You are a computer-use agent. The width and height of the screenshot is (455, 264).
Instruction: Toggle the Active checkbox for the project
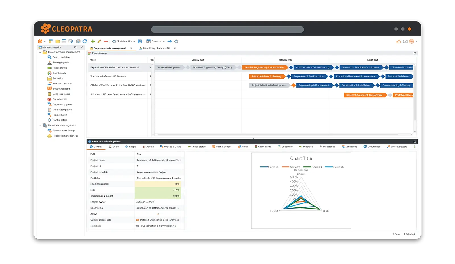pos(158,214)
